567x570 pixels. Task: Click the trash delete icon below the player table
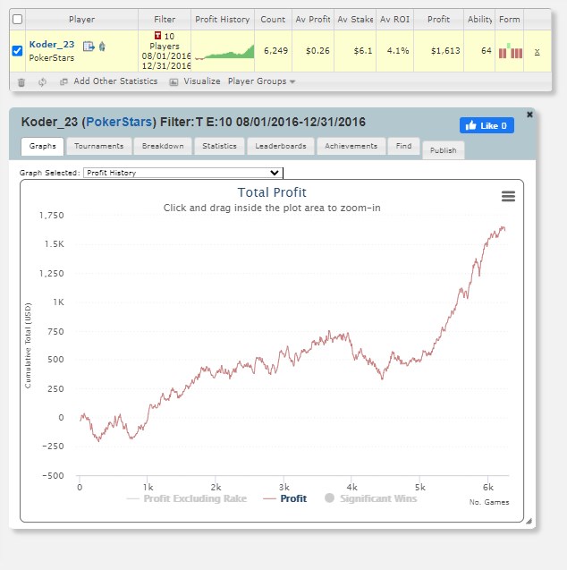[21, 82]
